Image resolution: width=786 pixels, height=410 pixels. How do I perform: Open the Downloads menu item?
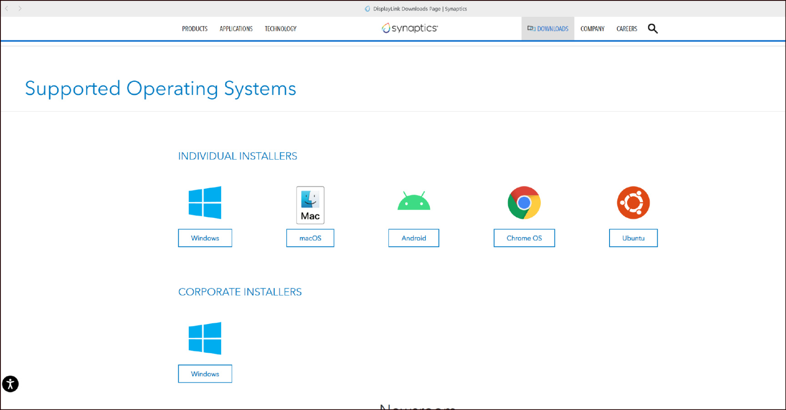[x=548, y=29]
